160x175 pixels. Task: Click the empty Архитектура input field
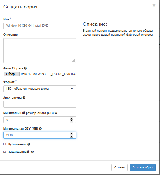(x=40, y=104)
